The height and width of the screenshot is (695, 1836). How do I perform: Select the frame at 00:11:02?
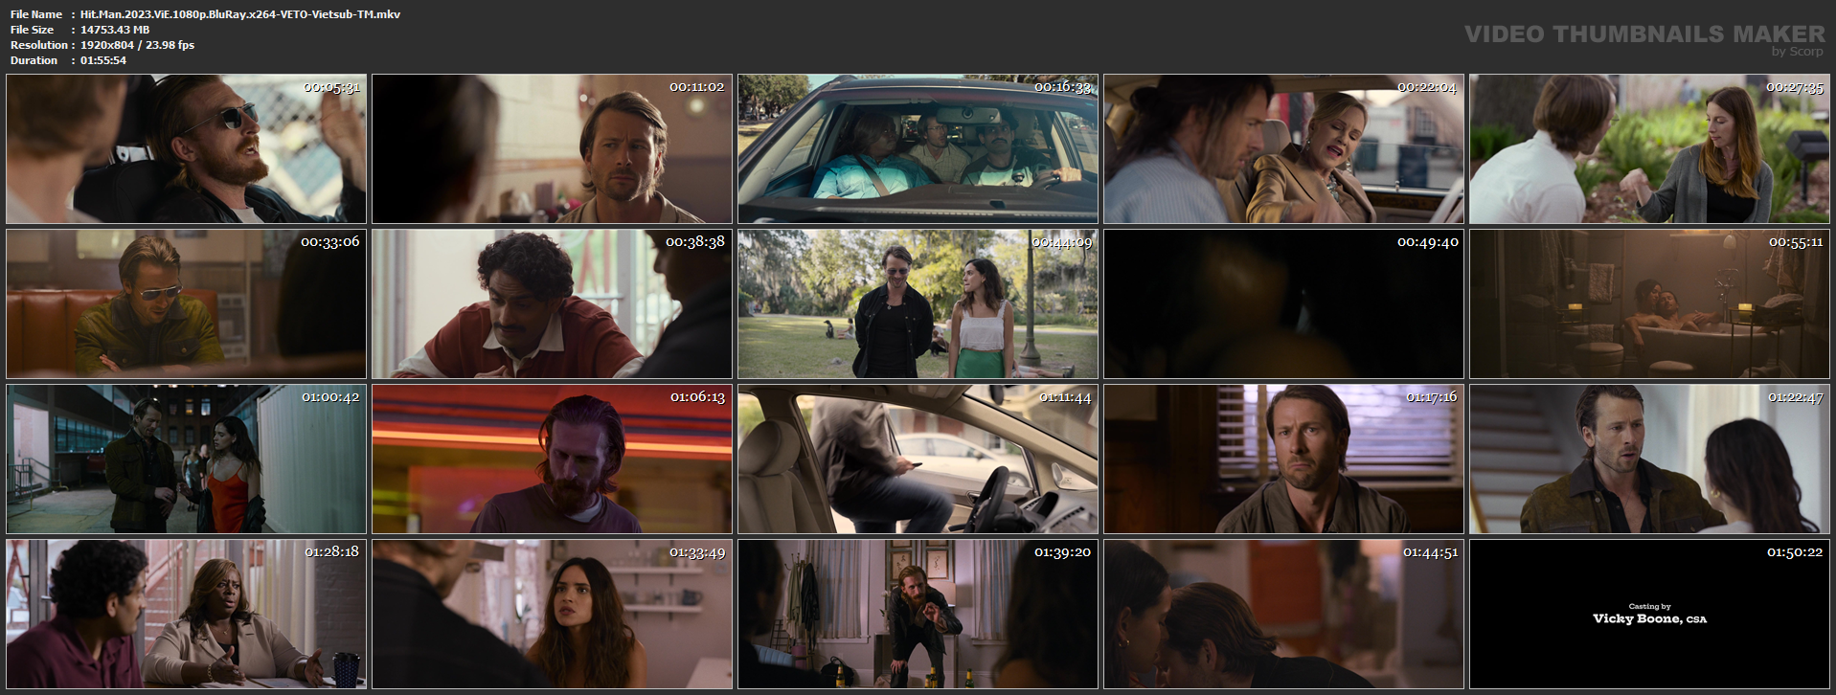(552, 149)
